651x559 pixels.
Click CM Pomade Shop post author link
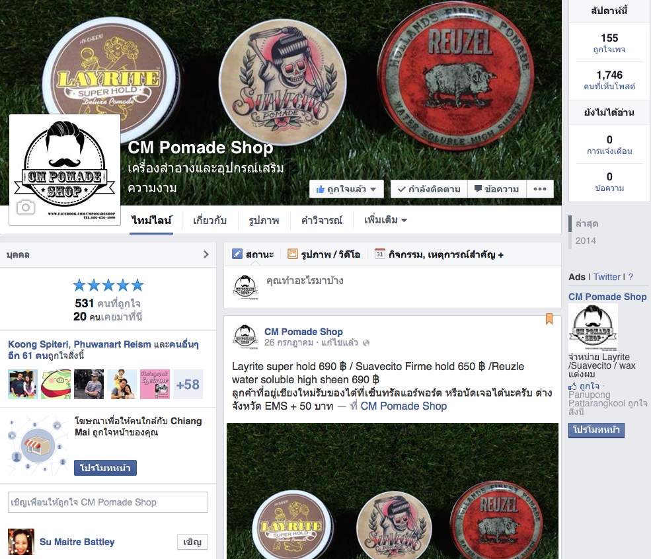(x=303, y=332)
